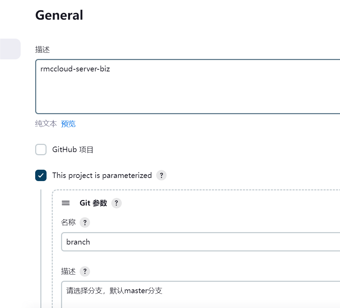The width and height of the screenshot is (340, 308).
Task: Click help icon beside "This project is parameterized"
Action: 161,175
